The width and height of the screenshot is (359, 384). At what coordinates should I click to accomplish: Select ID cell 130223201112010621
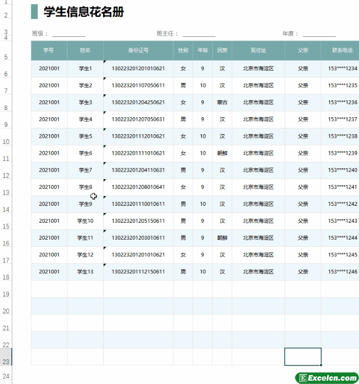click(x=138, y=136)
